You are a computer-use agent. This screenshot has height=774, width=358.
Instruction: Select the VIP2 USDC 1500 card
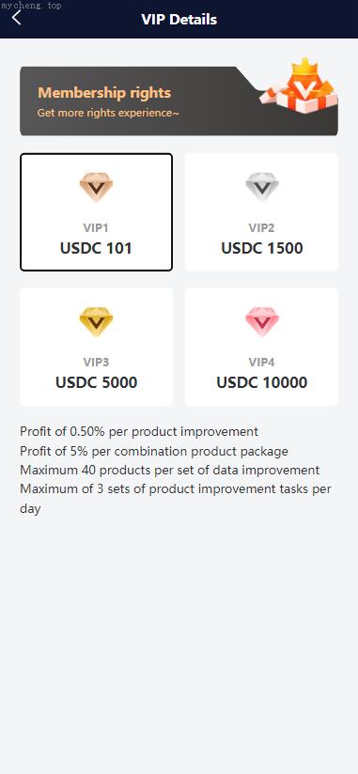[262, 211]
